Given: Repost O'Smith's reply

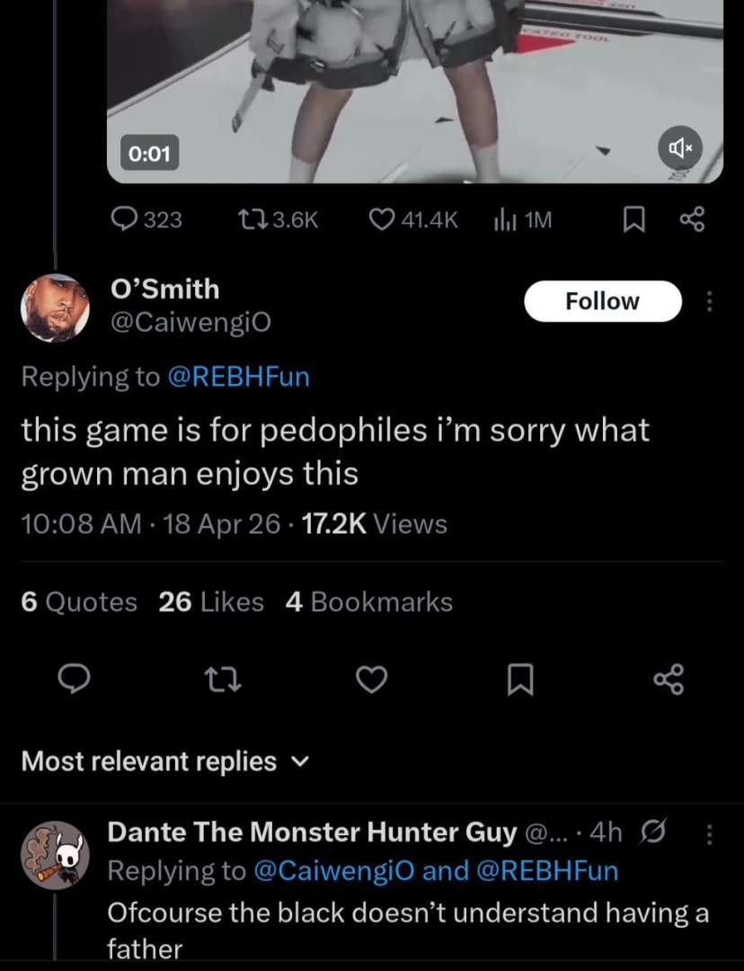Looking at the screenshot, I should coord(221,682).
